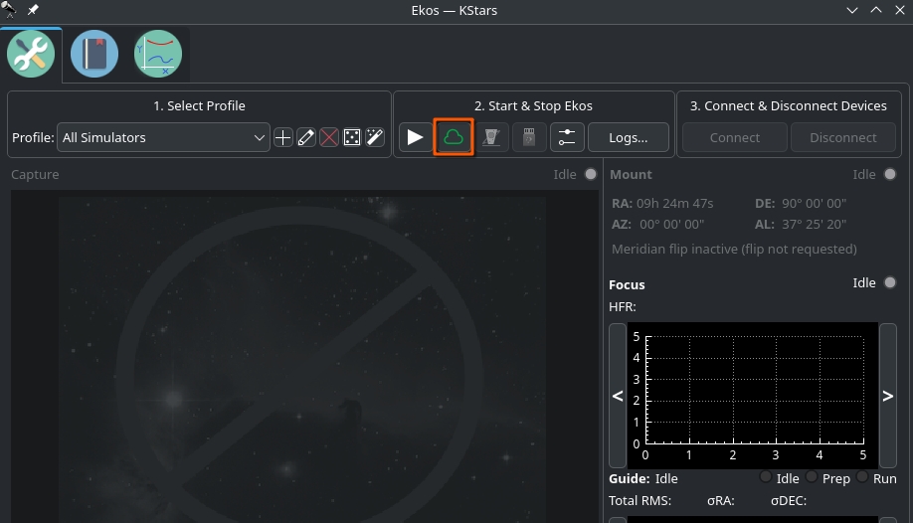The image size is (913, 523).
Task: Click the Disconnect devices button
Action: point(843,137)
